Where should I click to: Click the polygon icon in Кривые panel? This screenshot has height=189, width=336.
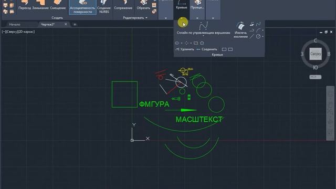202,43
